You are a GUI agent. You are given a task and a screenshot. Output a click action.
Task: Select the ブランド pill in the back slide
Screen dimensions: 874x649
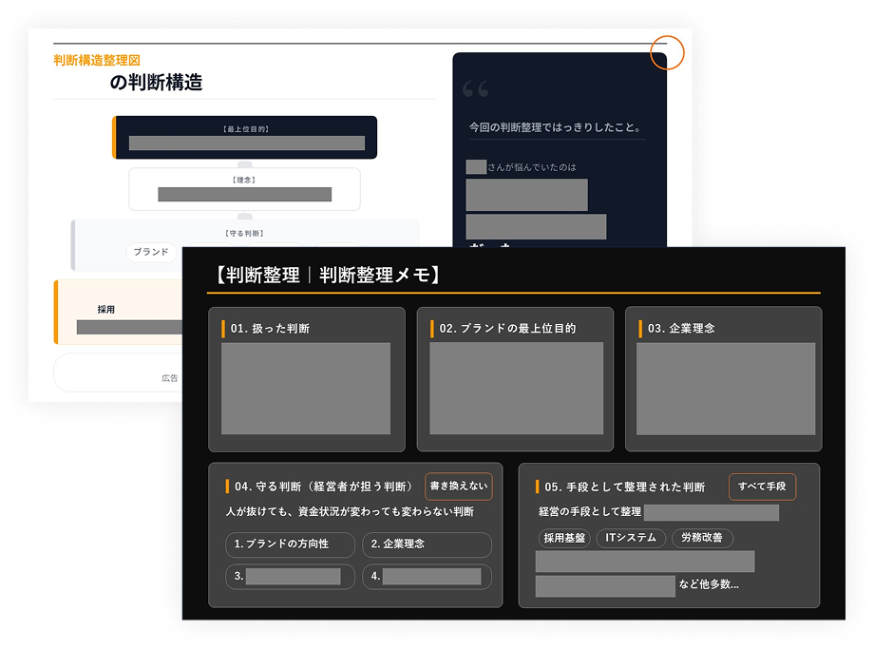pos(151,252)
